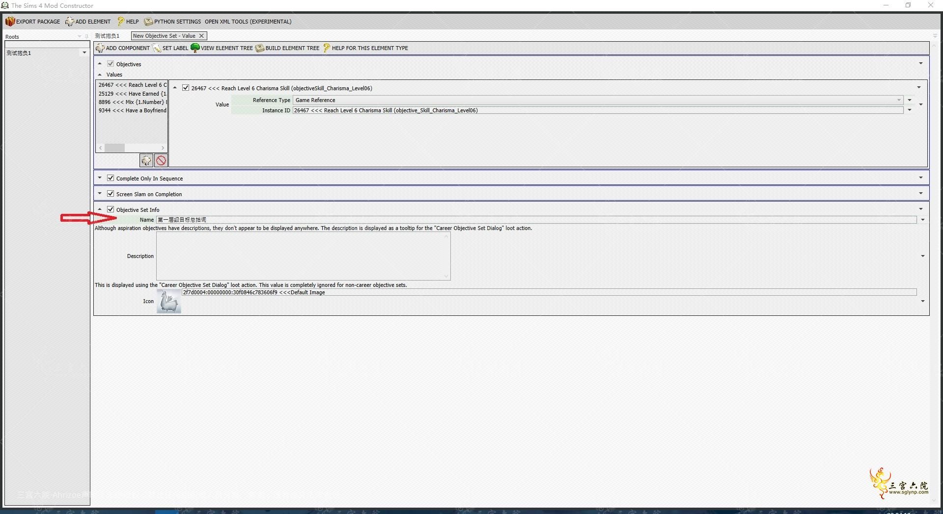Close the New Objective Set - Value tab
943x514 pixels.
(201, 36)
